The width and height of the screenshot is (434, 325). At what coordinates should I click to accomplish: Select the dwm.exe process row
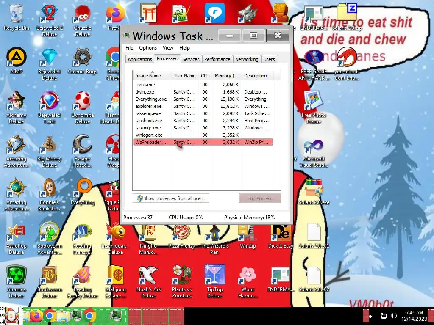click(x=203, y=92)
